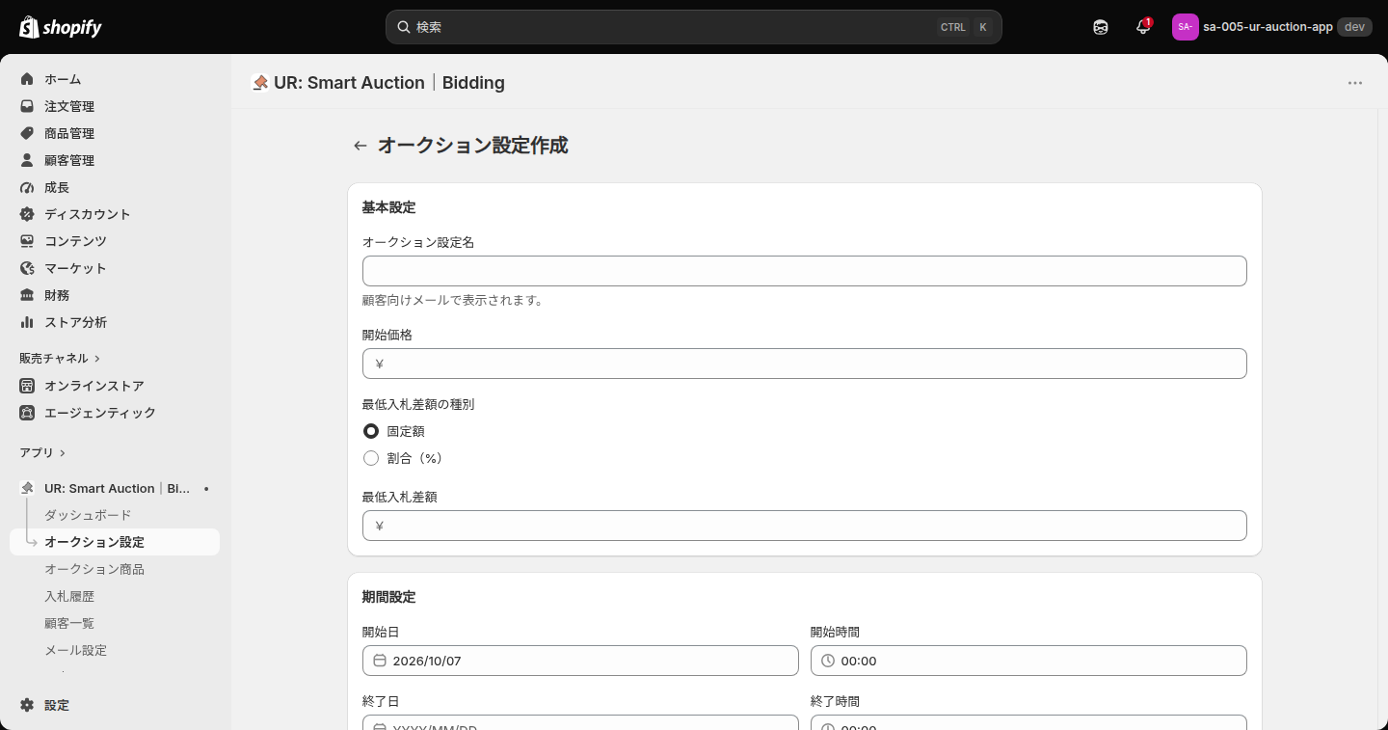Click the 検索 search bar
1388x730 pixels.
[x=694, y=27]
